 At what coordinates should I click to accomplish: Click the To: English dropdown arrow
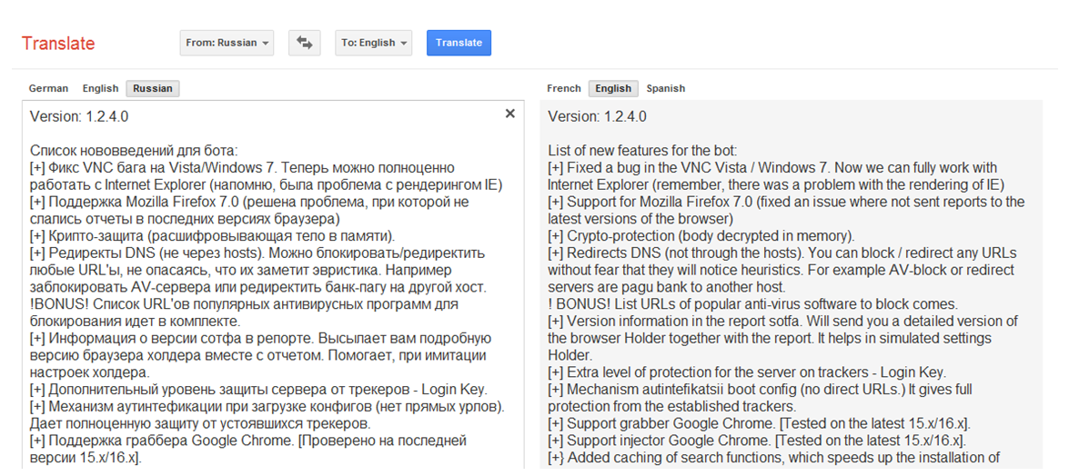pos(402,44)
